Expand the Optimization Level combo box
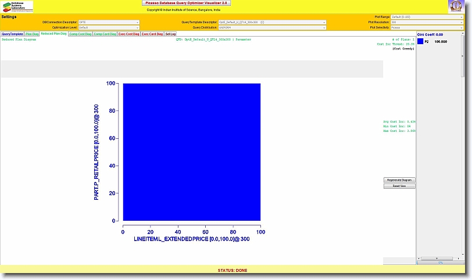472x280 pixels. 109,27
